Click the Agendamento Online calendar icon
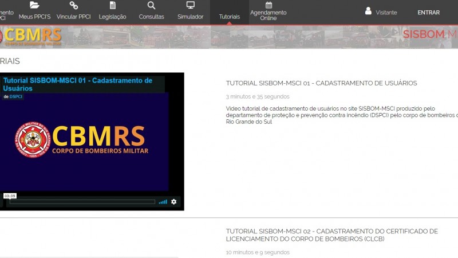The width and height of the screenshot is (458, 258). point(269,5)
